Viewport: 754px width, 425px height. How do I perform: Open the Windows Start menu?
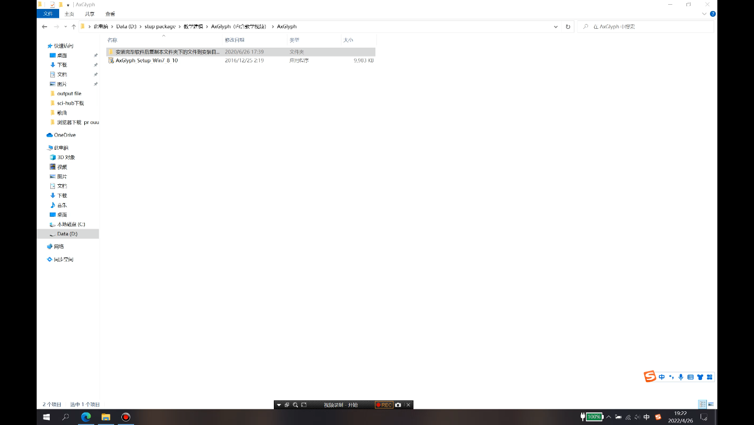(x=46, y=417)
